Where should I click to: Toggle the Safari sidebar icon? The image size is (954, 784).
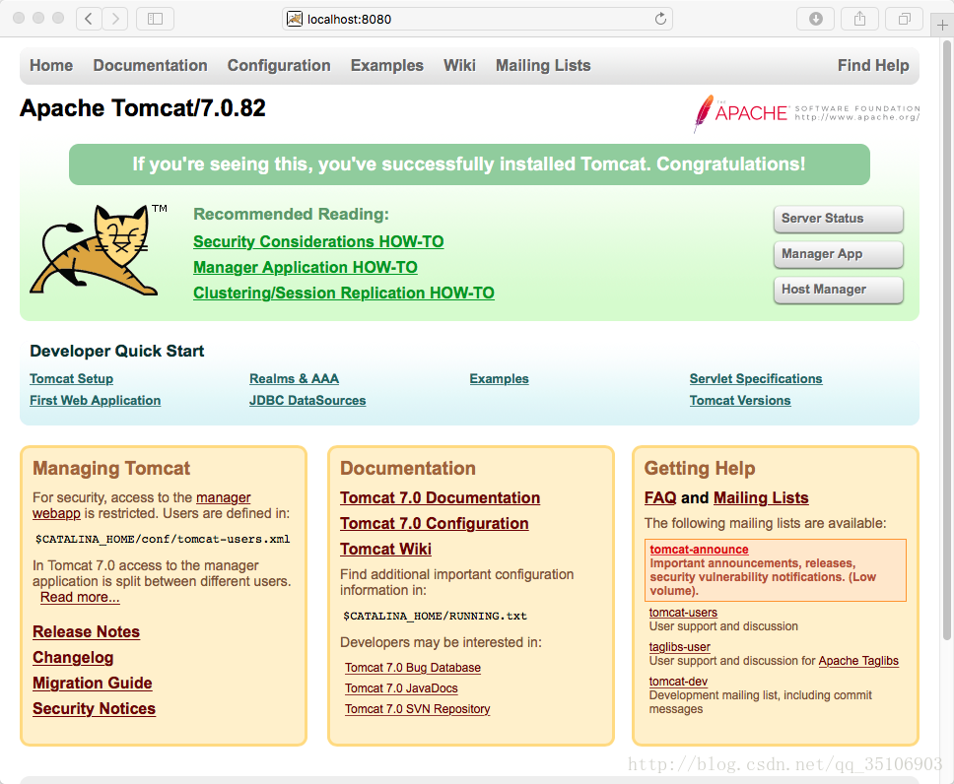coord(155,19)
